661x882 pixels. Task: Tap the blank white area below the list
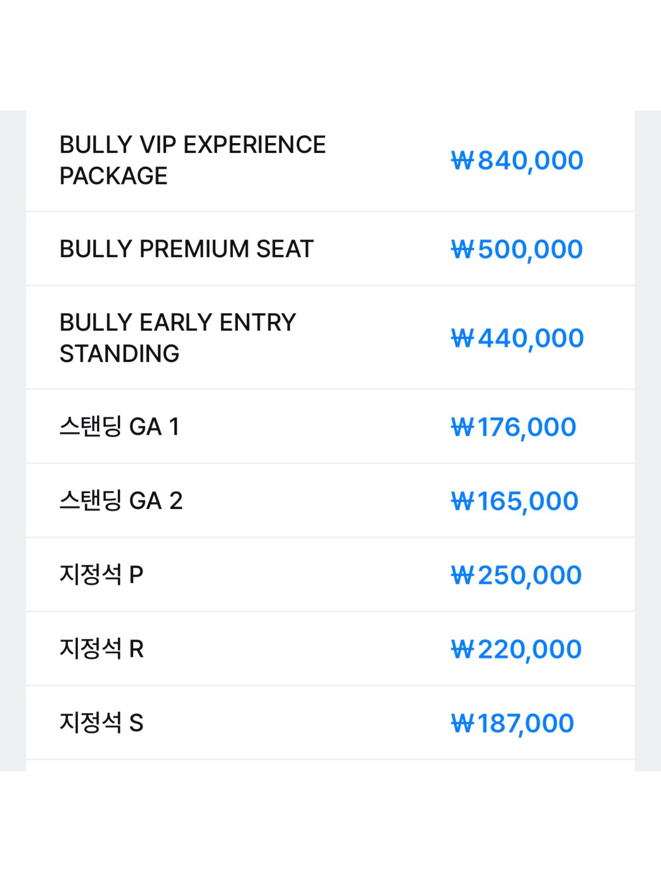tap(330, 825)
